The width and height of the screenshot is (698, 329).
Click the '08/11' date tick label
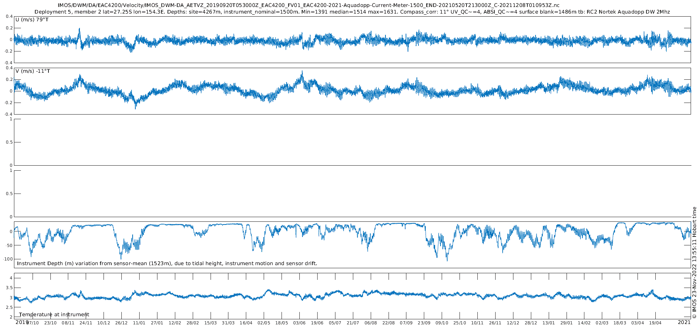coord(68,323)
